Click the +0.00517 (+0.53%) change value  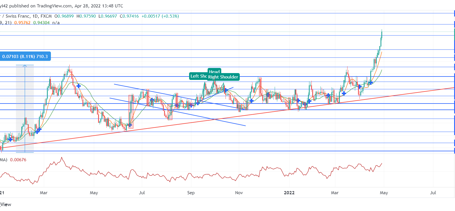pos(160,16)
